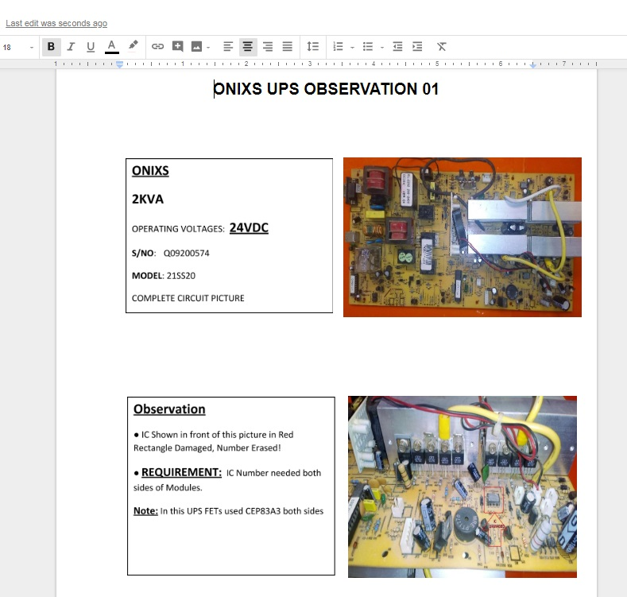627x597 pixels.
Task: Click the Note: label in observation box
Action: (145, 511)
